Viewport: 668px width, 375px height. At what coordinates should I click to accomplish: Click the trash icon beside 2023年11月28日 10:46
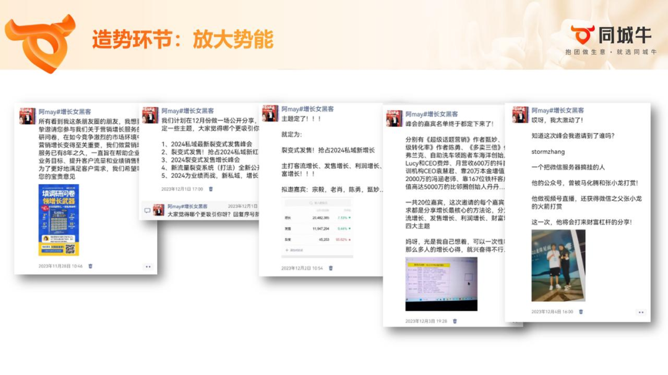point(90,266)
